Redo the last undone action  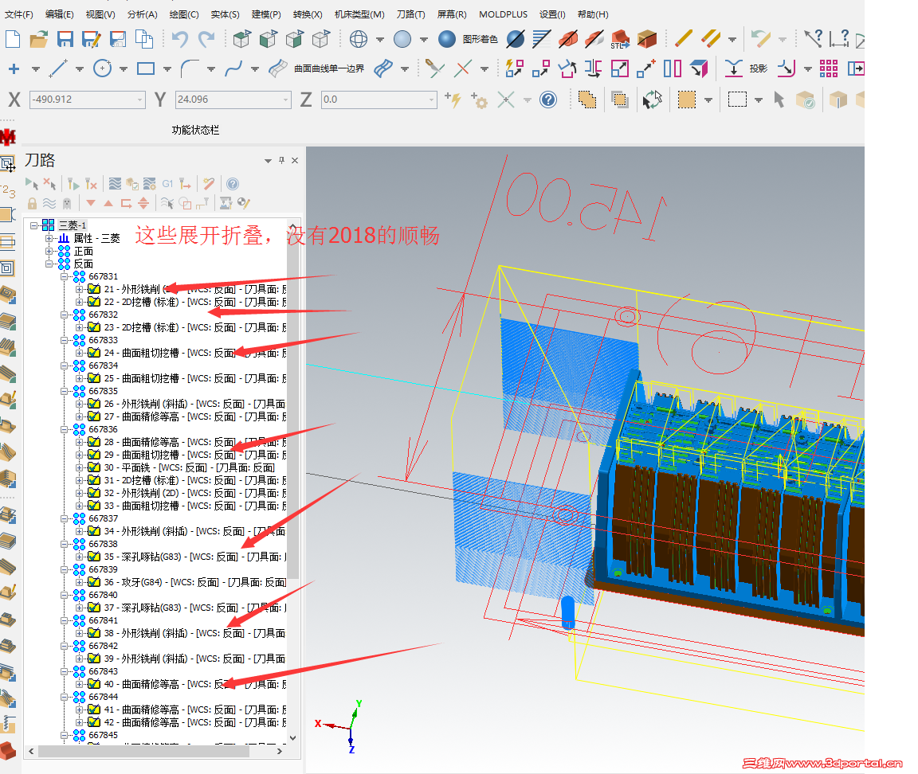[x=206, y=39]
